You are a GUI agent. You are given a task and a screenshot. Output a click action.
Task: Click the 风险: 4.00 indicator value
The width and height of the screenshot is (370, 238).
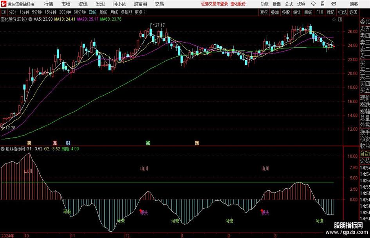pos(70,149)
